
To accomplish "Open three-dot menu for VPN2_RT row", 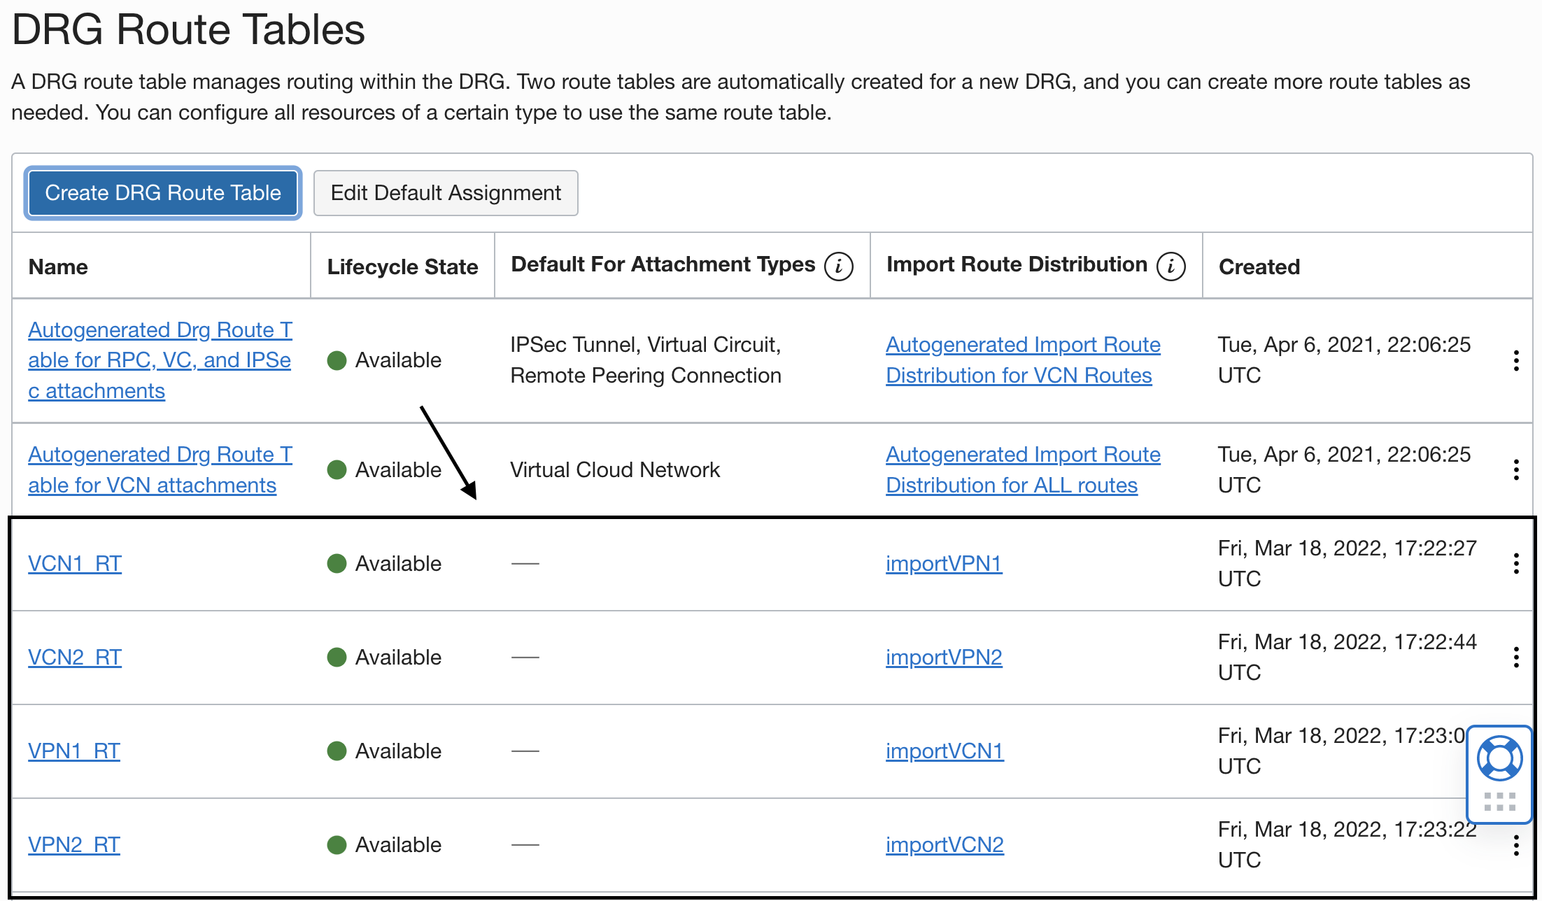I will [1515, 845].
